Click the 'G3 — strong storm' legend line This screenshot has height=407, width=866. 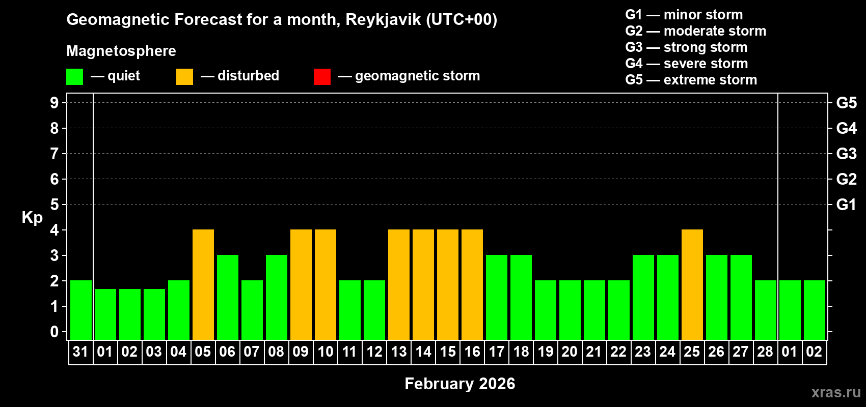tap(687, 47)
